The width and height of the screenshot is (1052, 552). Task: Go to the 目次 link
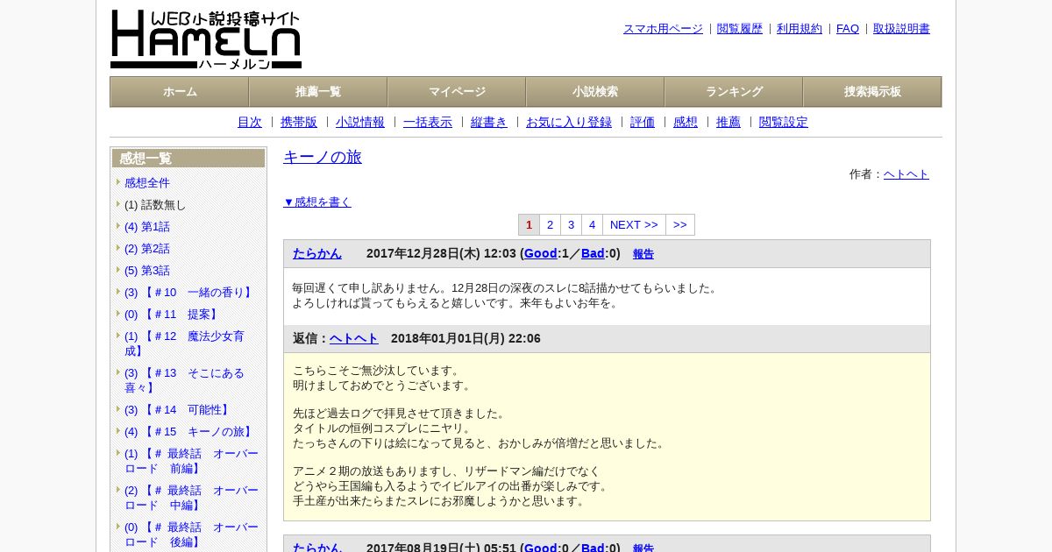click(250, 122)
